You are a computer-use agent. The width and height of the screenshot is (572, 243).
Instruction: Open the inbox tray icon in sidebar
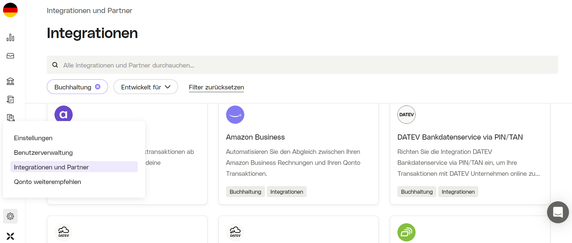pos(10,56)
